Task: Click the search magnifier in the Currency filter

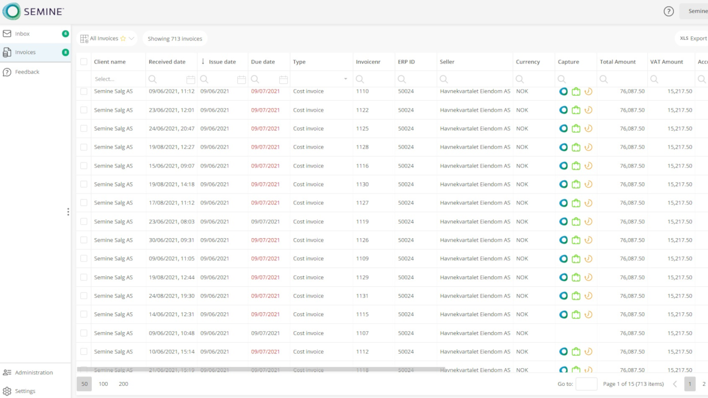Action: pyautogui.click(x=520, y=80)
